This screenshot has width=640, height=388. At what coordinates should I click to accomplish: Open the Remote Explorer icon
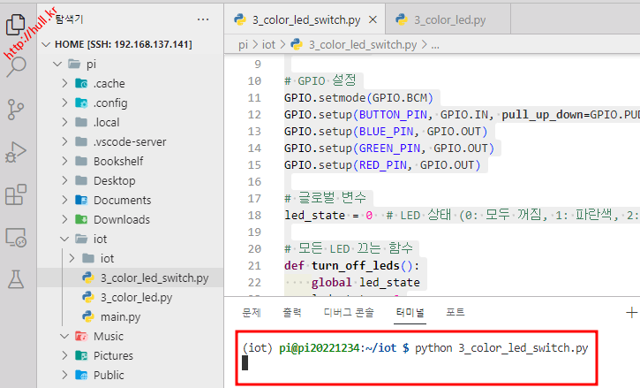click(17, 237)
